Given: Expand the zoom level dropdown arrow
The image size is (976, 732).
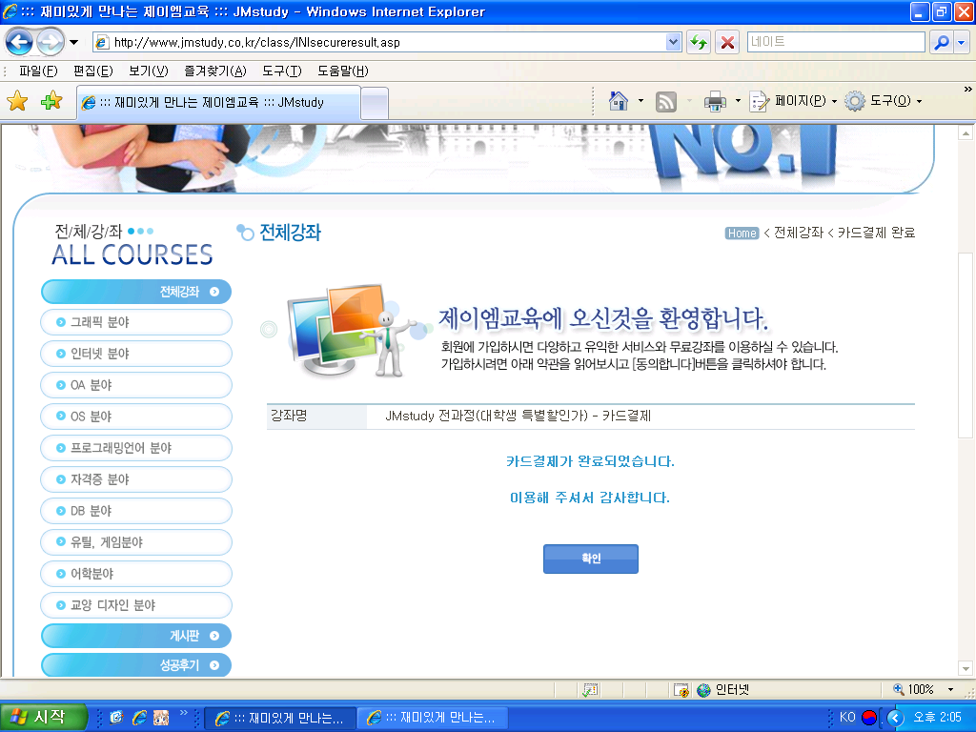Looking at the screenshot, I should tap(950, 690).
